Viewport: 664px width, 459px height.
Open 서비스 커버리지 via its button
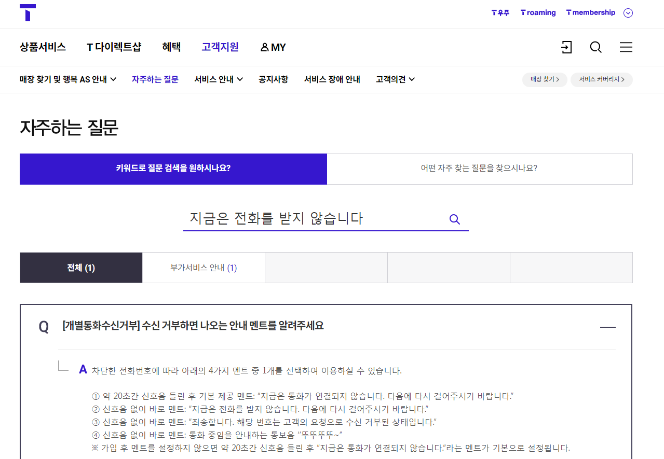[601, 80]
